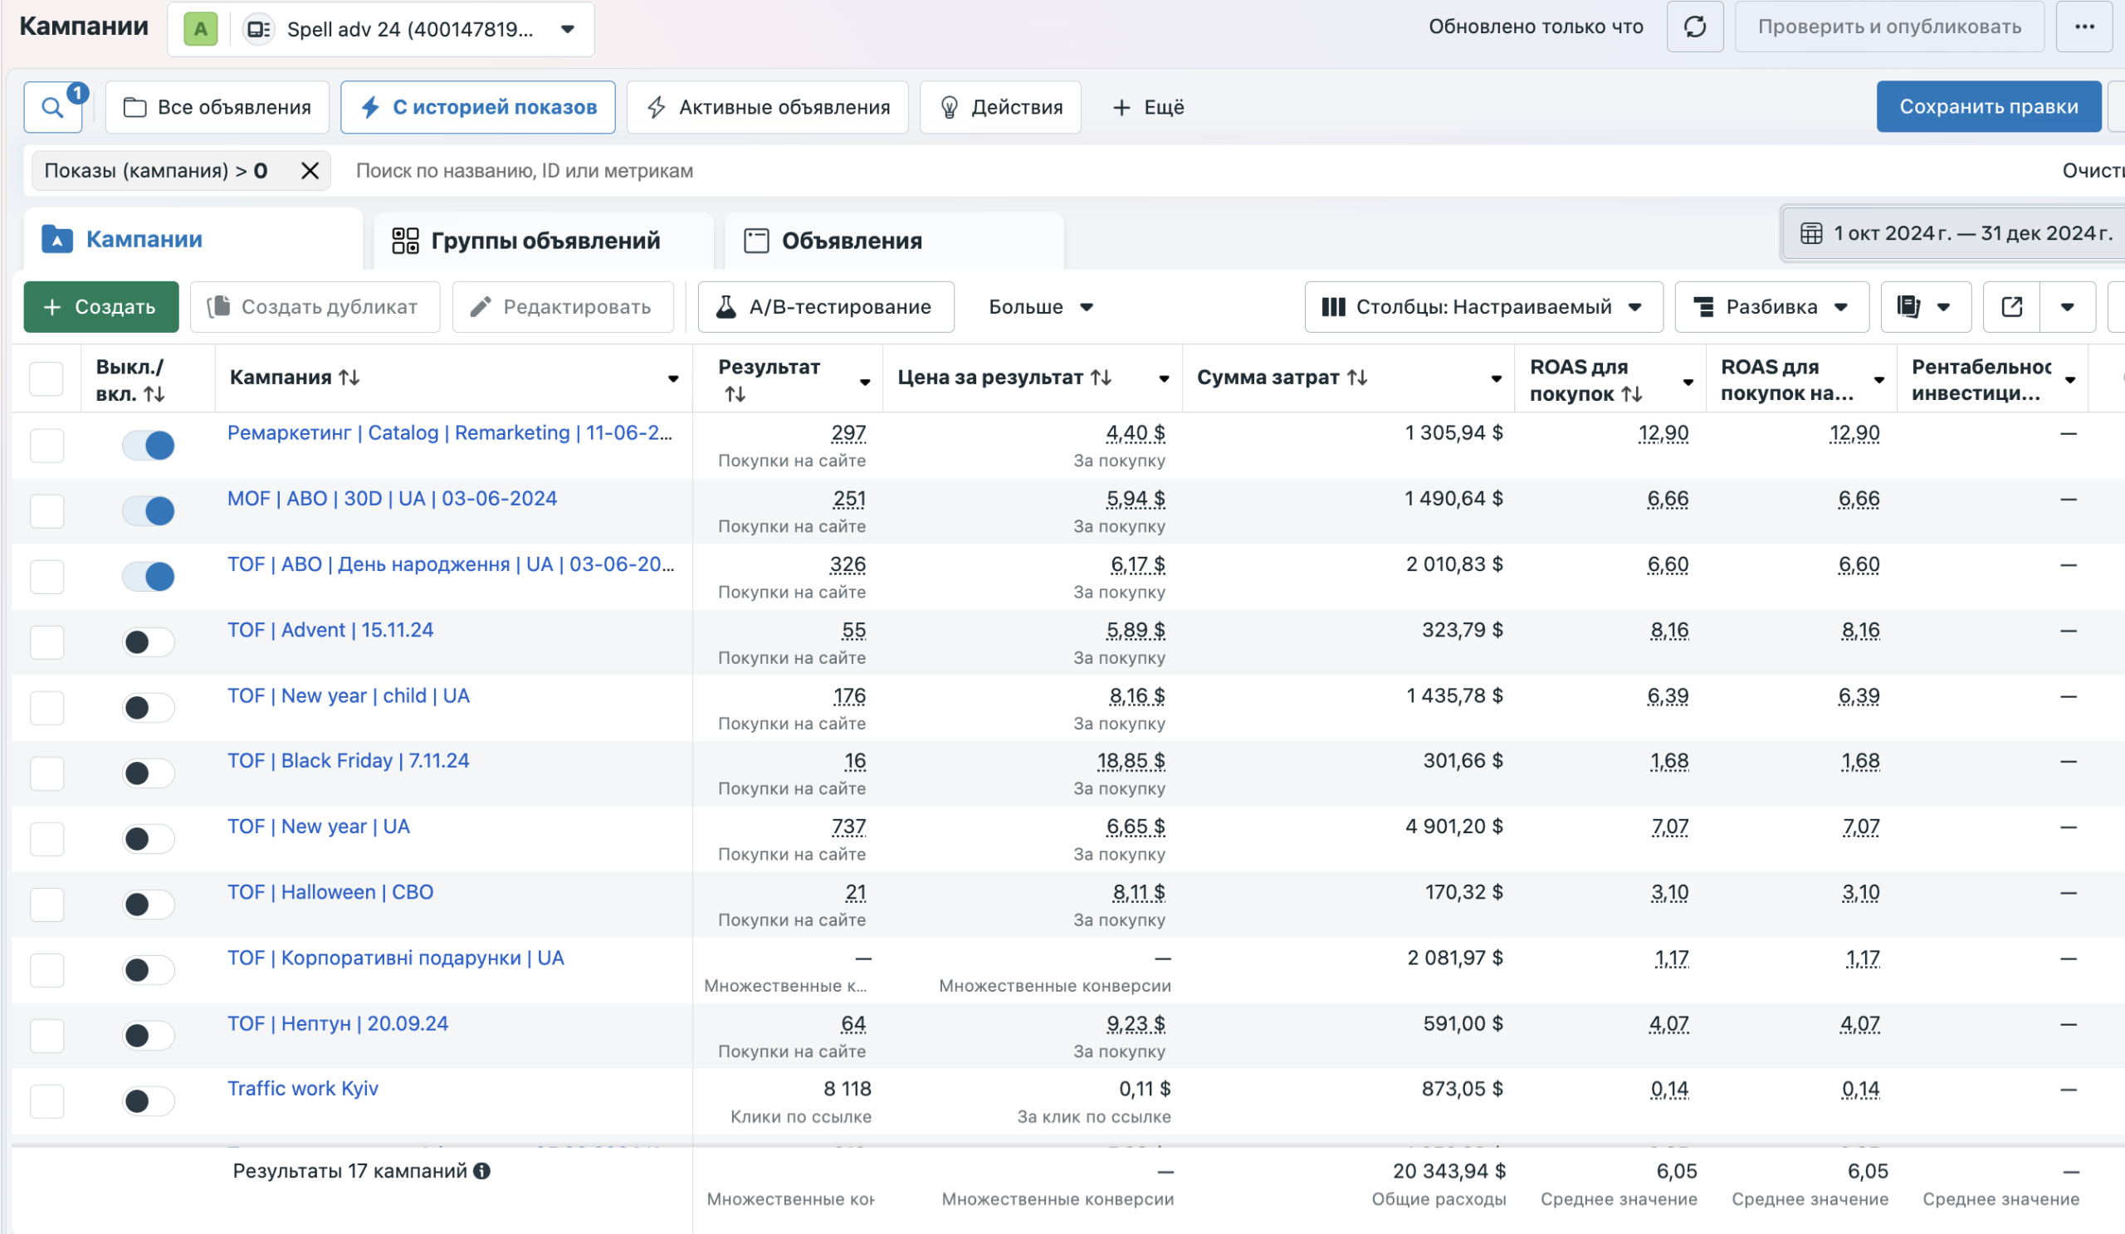Open the export options dropdown arrow
Image resolution: width=2125 pixels, height=1234 pixels.
[2068, 307]
